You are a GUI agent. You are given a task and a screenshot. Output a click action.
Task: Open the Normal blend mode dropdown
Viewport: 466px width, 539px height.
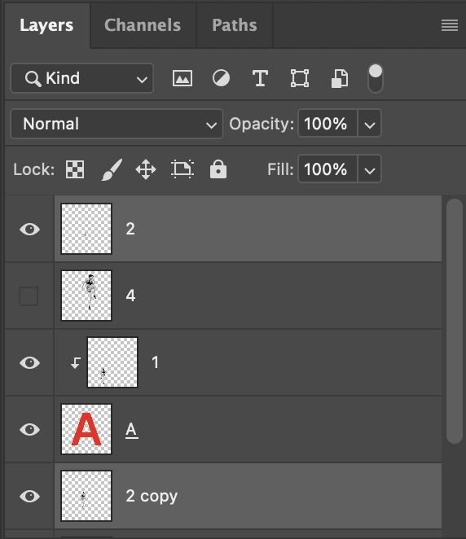pyautogui.click(x=117, y=124)
